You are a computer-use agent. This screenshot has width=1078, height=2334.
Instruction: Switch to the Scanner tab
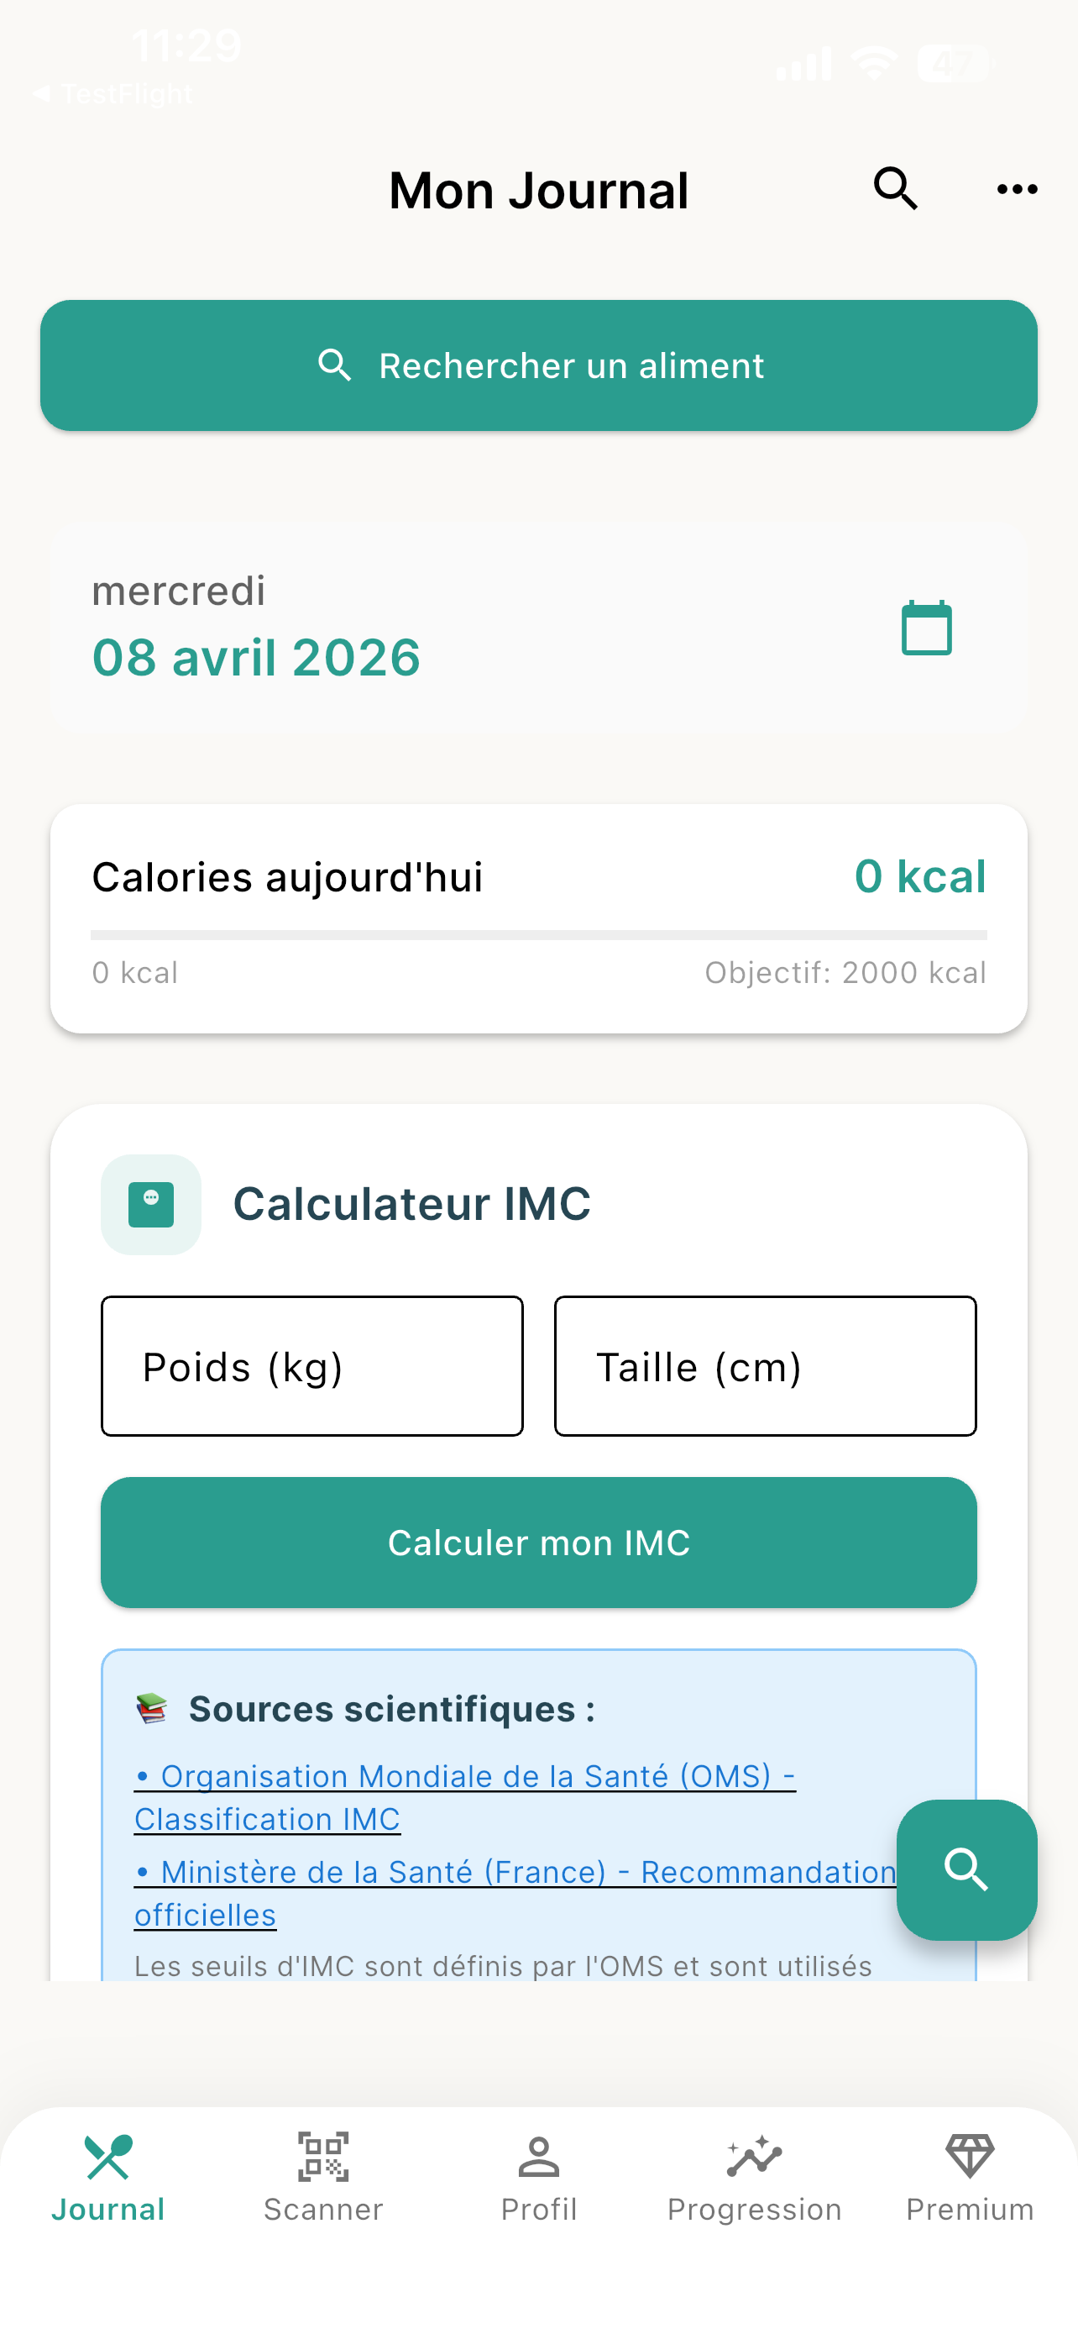tap(323, 2176)
